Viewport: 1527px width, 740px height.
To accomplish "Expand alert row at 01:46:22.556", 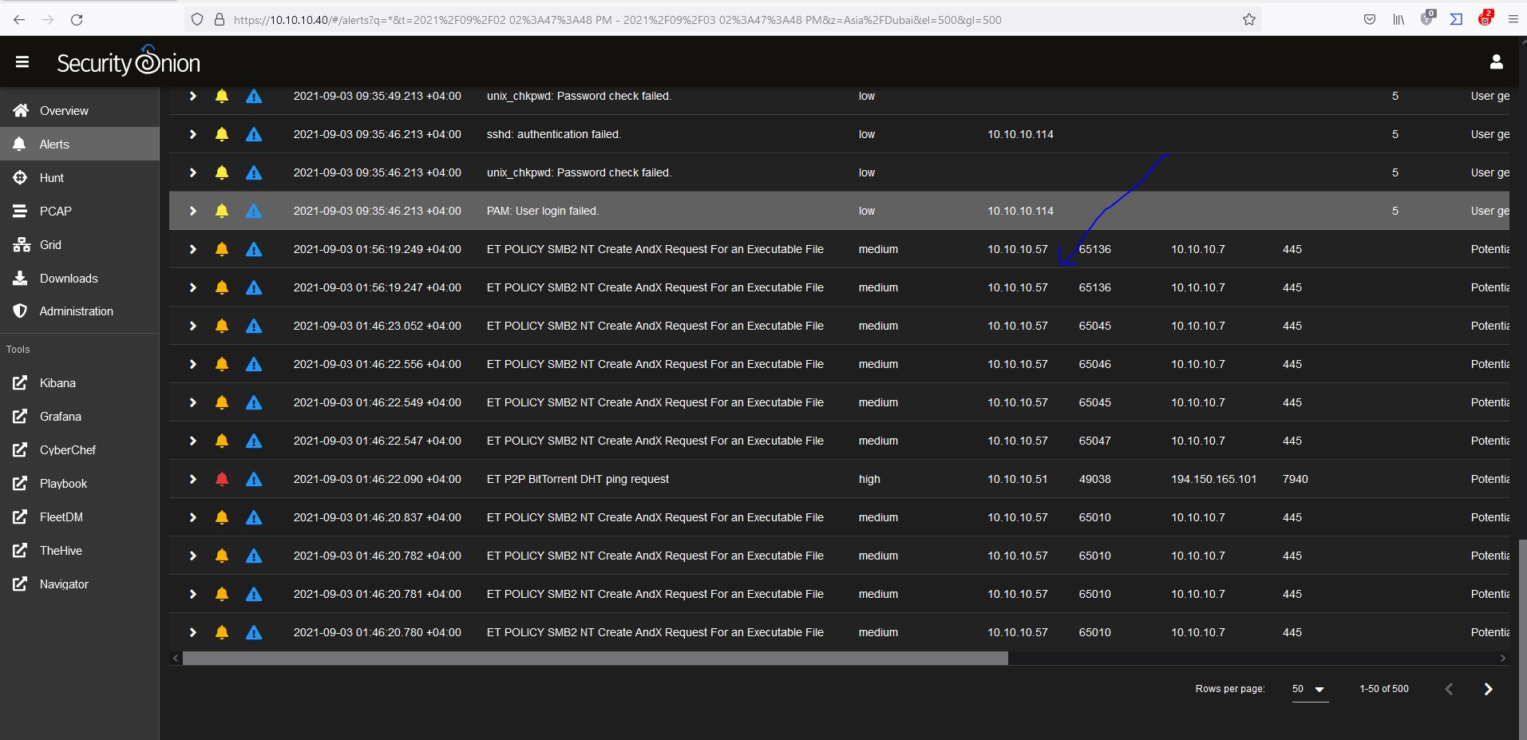I will coord(192,364).
